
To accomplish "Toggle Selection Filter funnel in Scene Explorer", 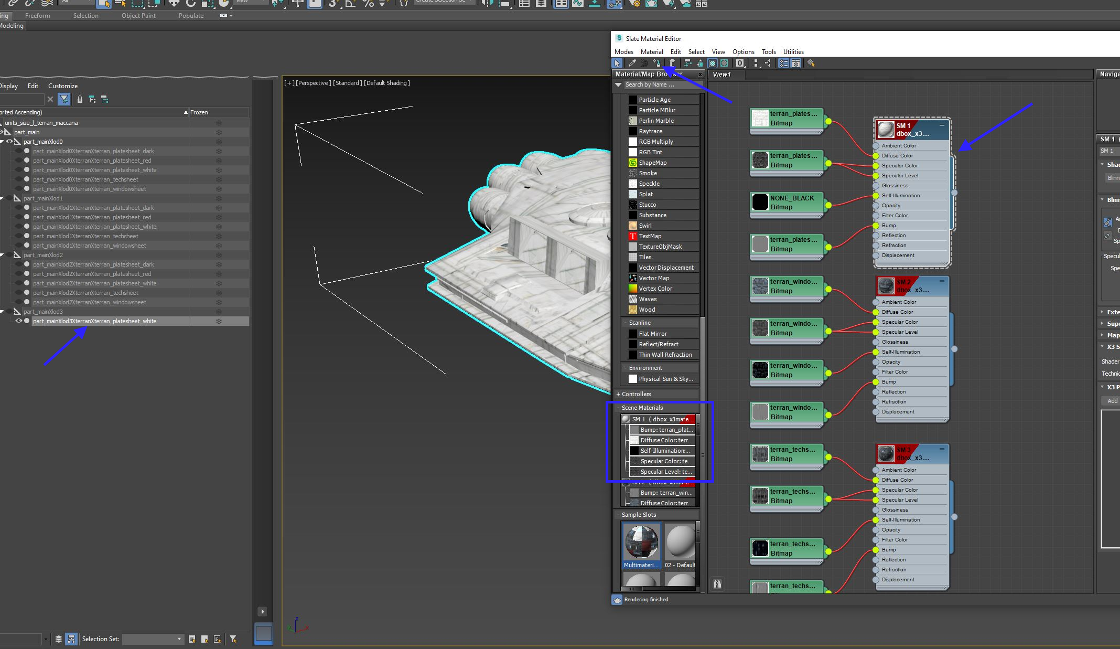I will (x=64, y=99).
